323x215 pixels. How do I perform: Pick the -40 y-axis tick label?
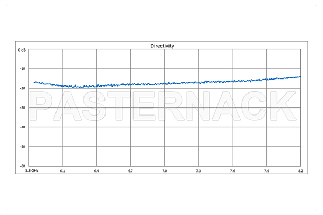[x=23, y=127]
